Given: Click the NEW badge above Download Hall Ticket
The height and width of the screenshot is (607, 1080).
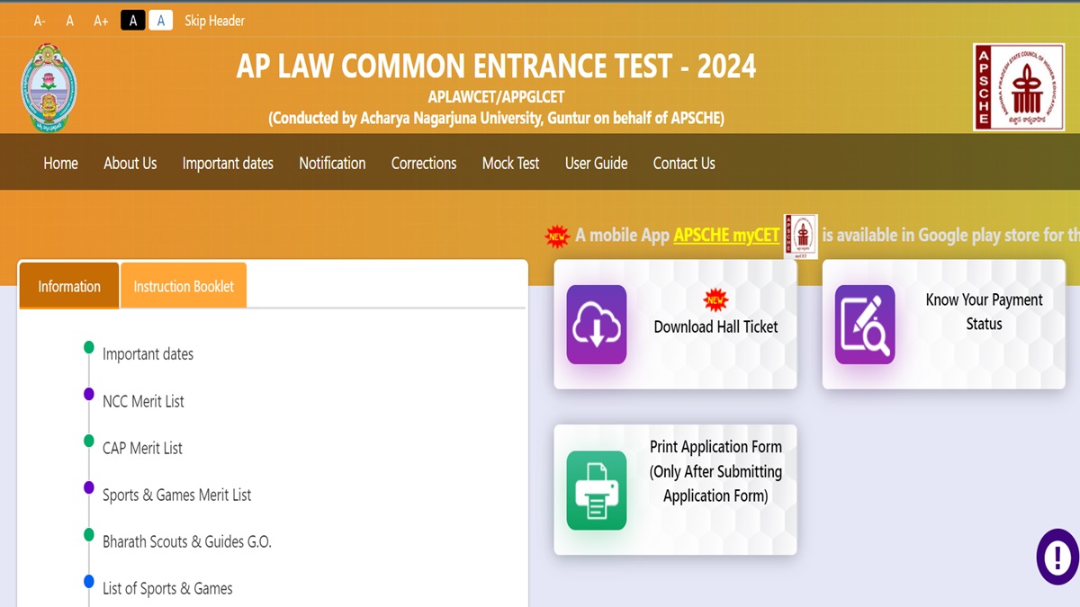Looking at the screenshot, I should [x=716, y=300].
